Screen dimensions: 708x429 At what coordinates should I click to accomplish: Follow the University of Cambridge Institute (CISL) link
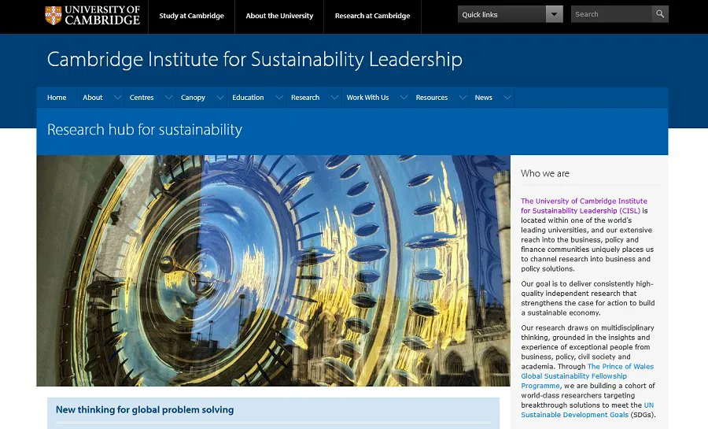click(584, 206)
